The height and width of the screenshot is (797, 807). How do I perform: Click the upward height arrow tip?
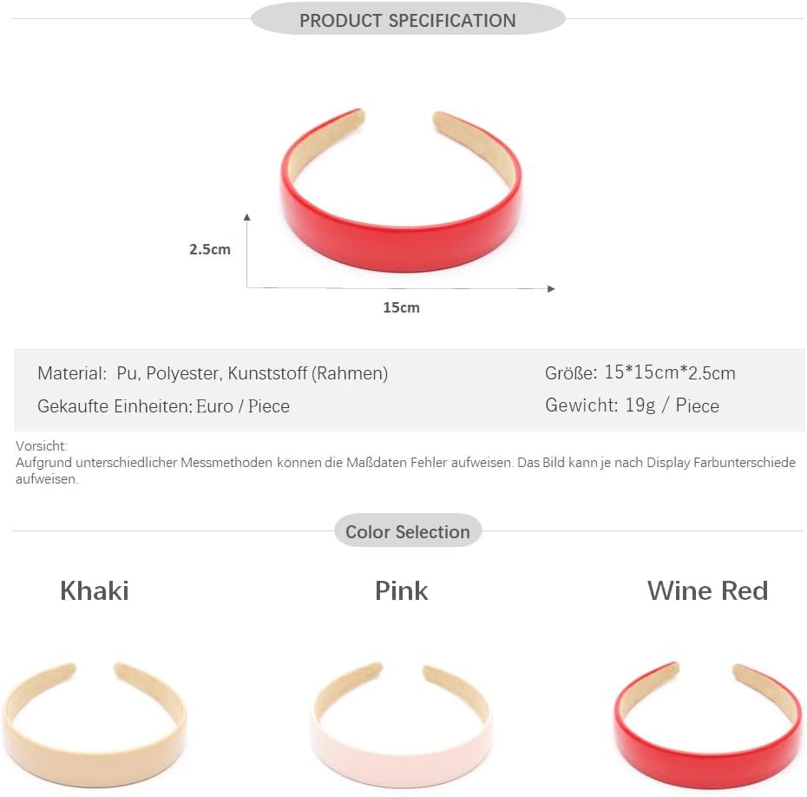click(x=247, y=215)
